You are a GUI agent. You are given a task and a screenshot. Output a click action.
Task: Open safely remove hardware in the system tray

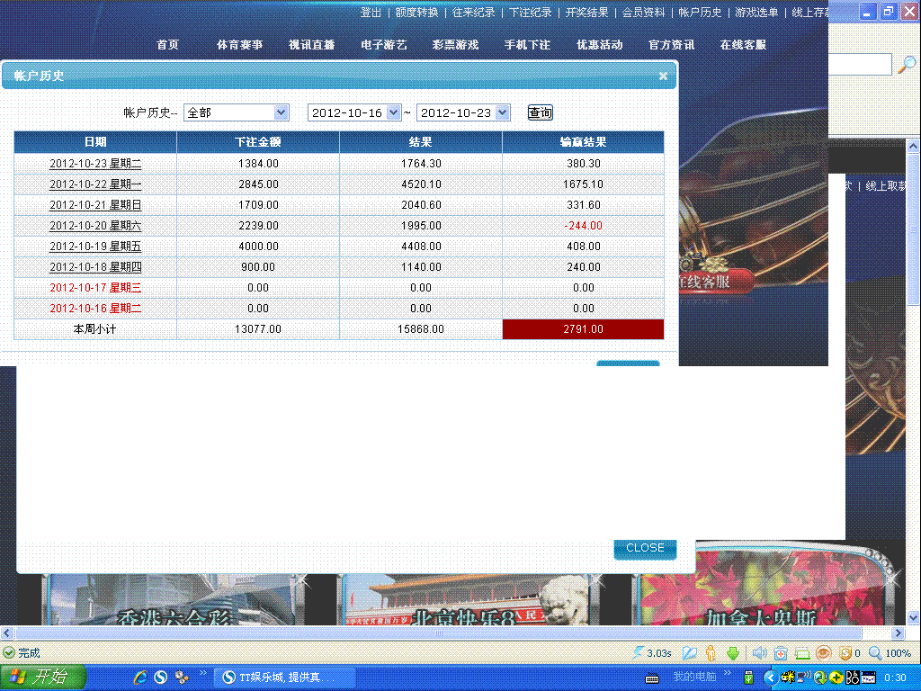[748, 678]
